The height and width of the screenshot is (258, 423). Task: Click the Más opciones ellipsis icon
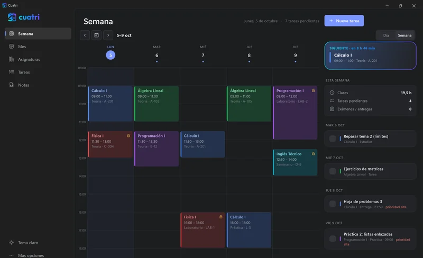coord(11,255)
